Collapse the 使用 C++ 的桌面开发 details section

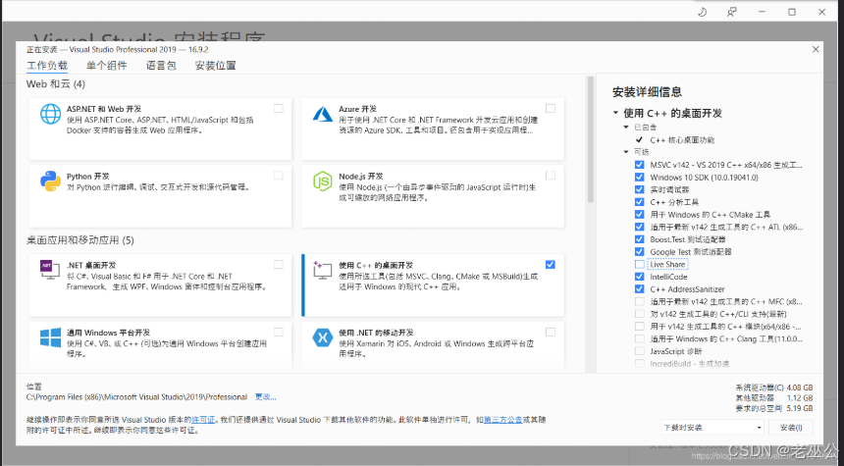click(615, 113)
